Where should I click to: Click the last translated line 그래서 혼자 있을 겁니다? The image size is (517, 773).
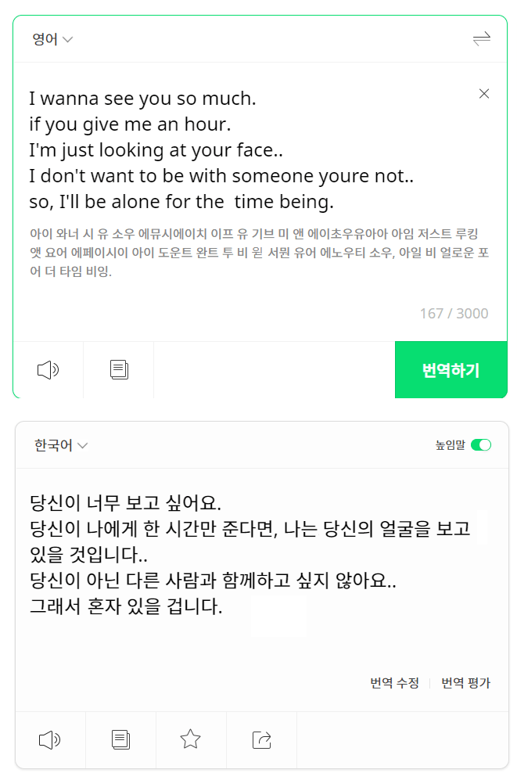126,606
